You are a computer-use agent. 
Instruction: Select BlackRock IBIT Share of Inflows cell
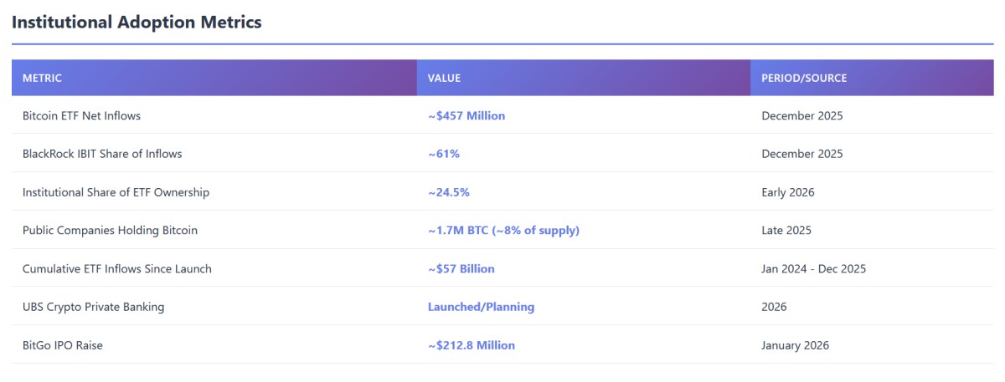pos(102,154)
